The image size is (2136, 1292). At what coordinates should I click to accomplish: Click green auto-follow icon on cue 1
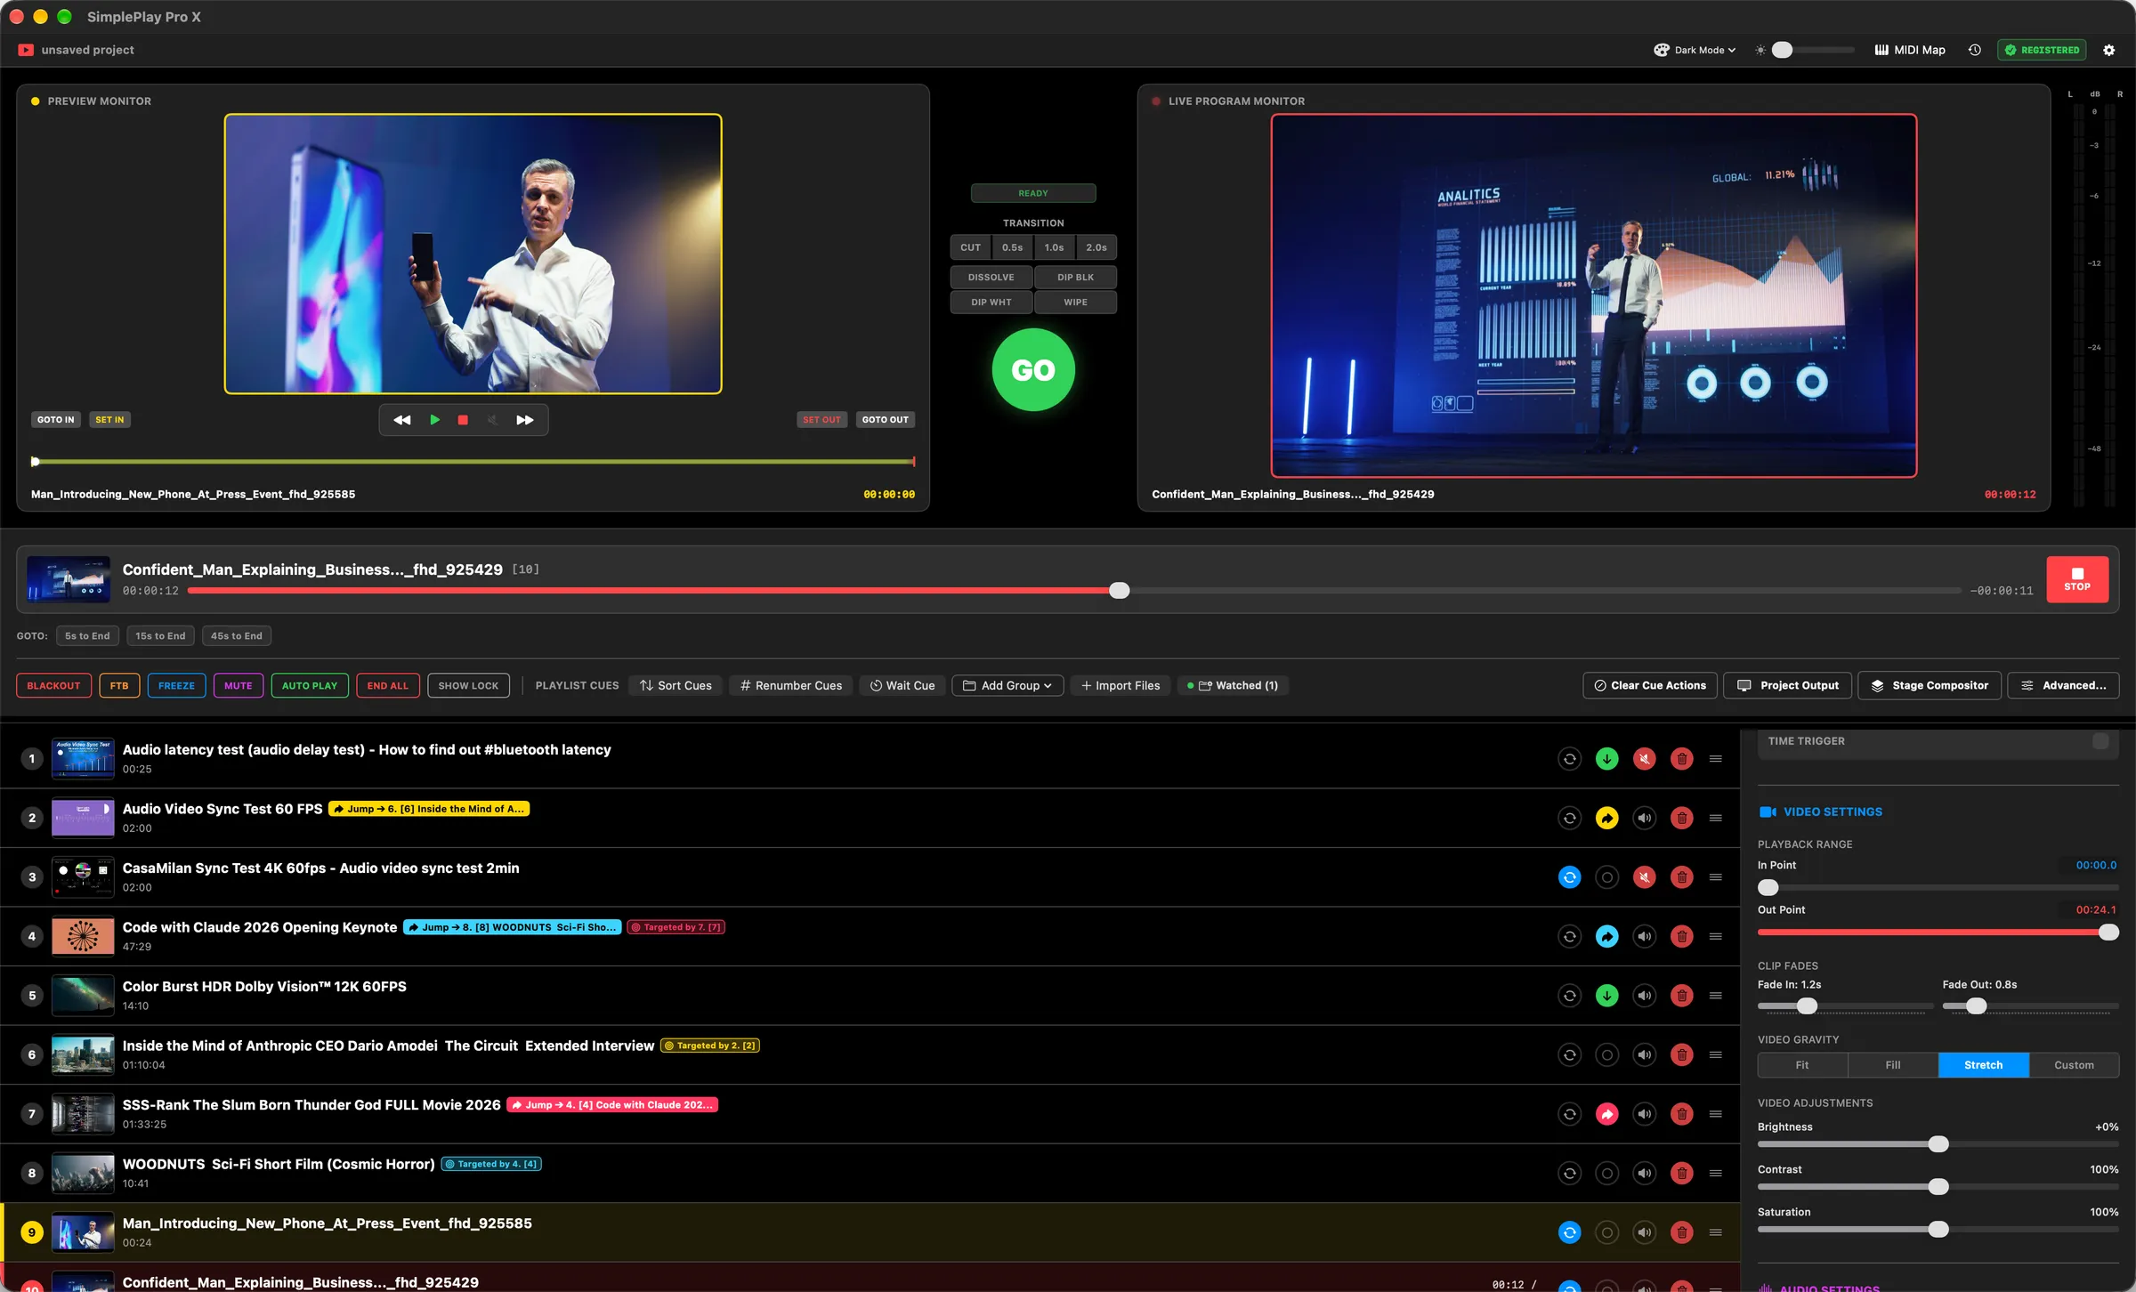[1607, 759]
